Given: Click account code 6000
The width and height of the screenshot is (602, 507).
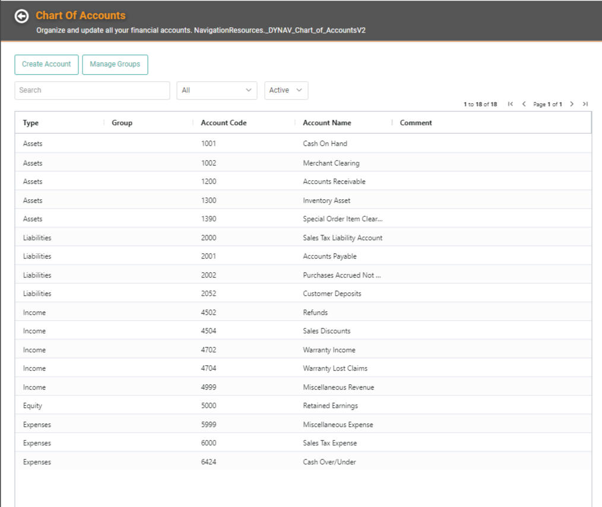Looking at the screenshot, I should point(208,443).
